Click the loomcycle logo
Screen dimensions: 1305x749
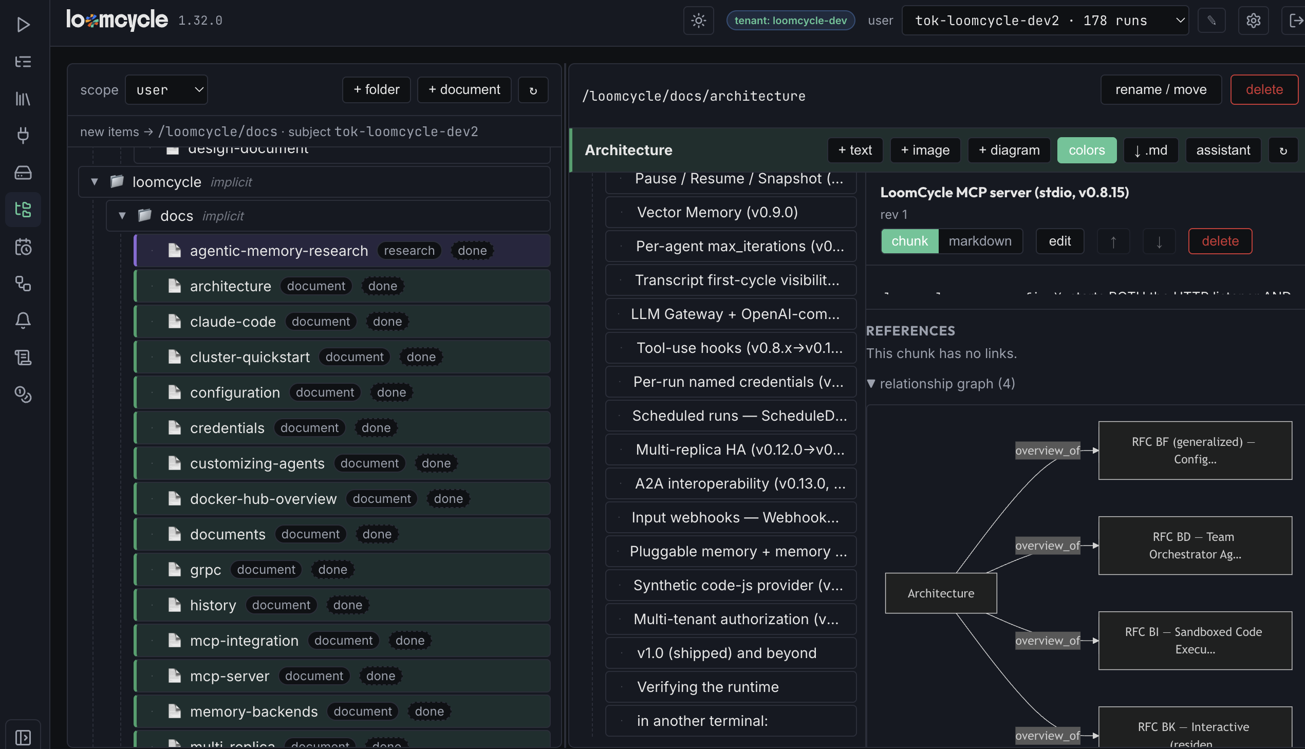tap(117, 20)
